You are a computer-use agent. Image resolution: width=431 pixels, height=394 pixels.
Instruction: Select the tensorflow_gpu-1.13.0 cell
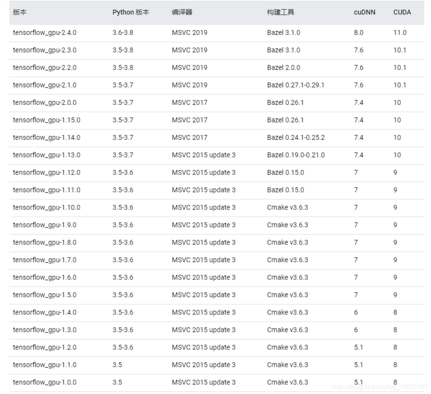point(47,155)
